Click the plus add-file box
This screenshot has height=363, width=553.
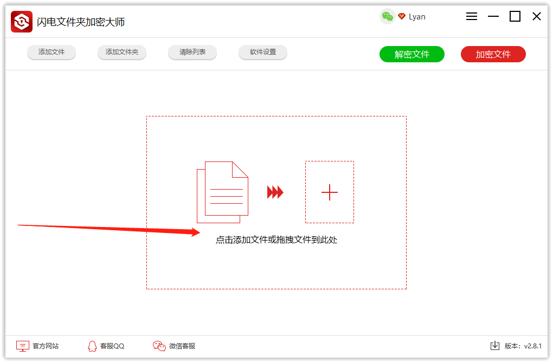point(330,192)
